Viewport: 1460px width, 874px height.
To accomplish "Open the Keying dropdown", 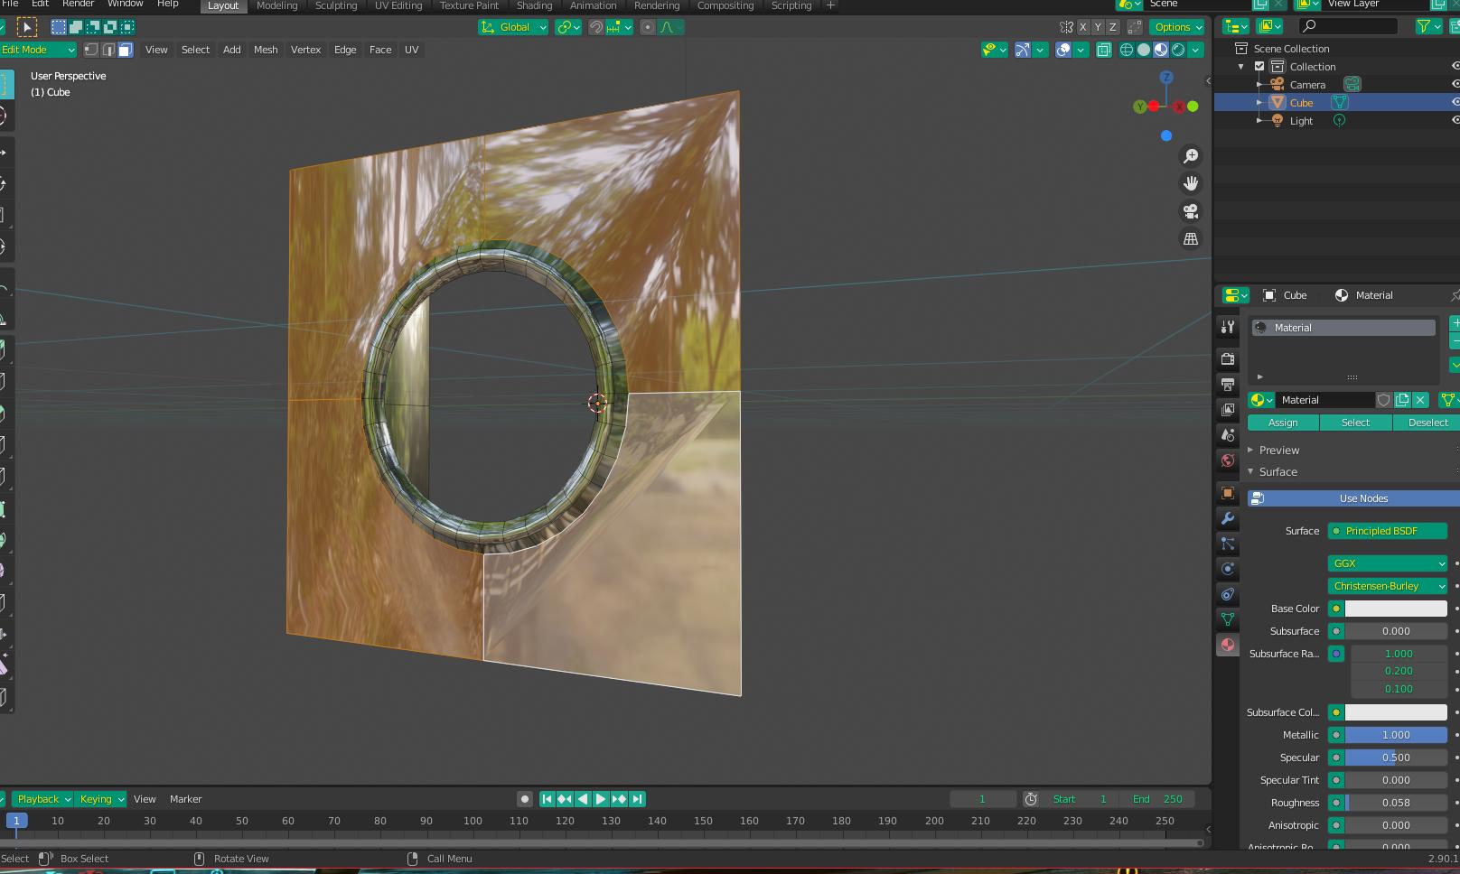I will (100, 799).
